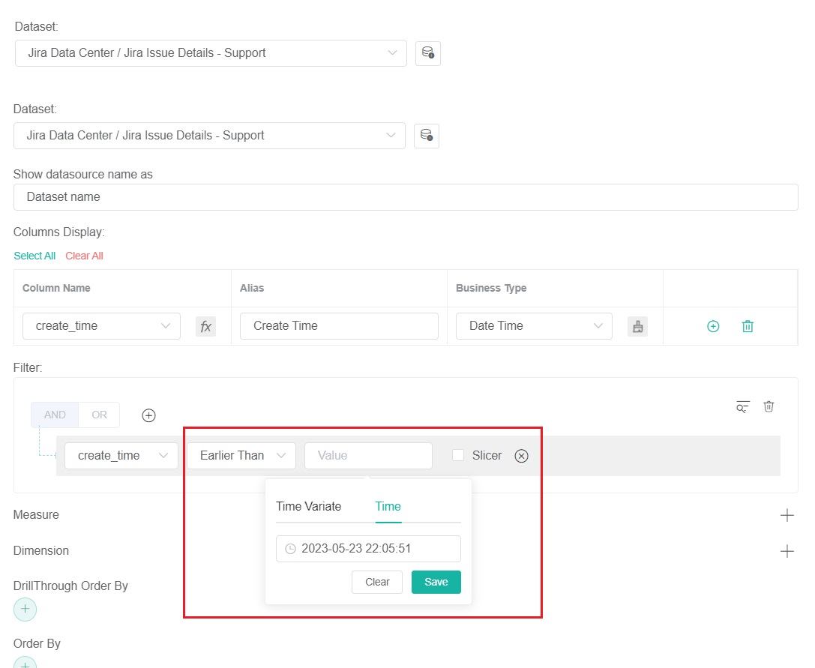This screenshot has height=668, width=815.
Task: Select AND filter logic
Action: click(55, 415)
